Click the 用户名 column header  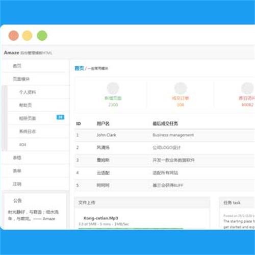(x=103, y=123)
